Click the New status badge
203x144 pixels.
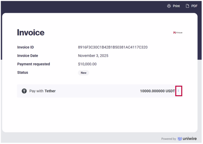click(x=83, y=73)
